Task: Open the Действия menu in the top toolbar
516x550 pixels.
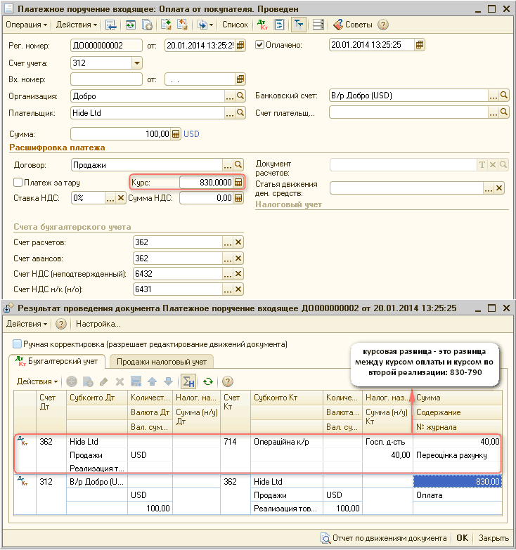Action: (x=77, y=25)
